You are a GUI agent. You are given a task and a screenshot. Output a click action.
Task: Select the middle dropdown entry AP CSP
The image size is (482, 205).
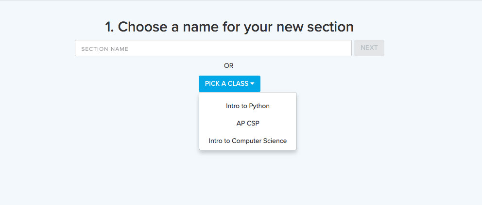click(x=247, y=123)
